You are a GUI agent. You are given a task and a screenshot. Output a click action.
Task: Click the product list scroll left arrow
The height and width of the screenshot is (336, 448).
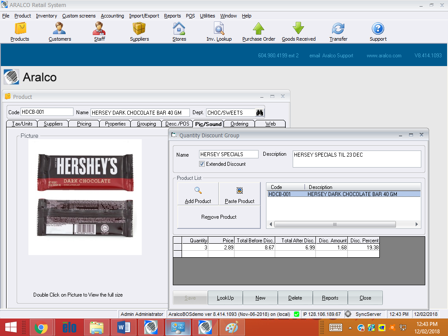[x=270, y=224]
